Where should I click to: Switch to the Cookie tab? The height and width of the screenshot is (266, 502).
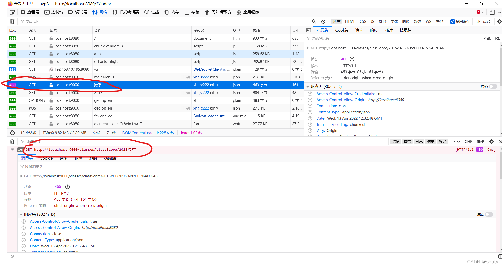coord(341,30)
